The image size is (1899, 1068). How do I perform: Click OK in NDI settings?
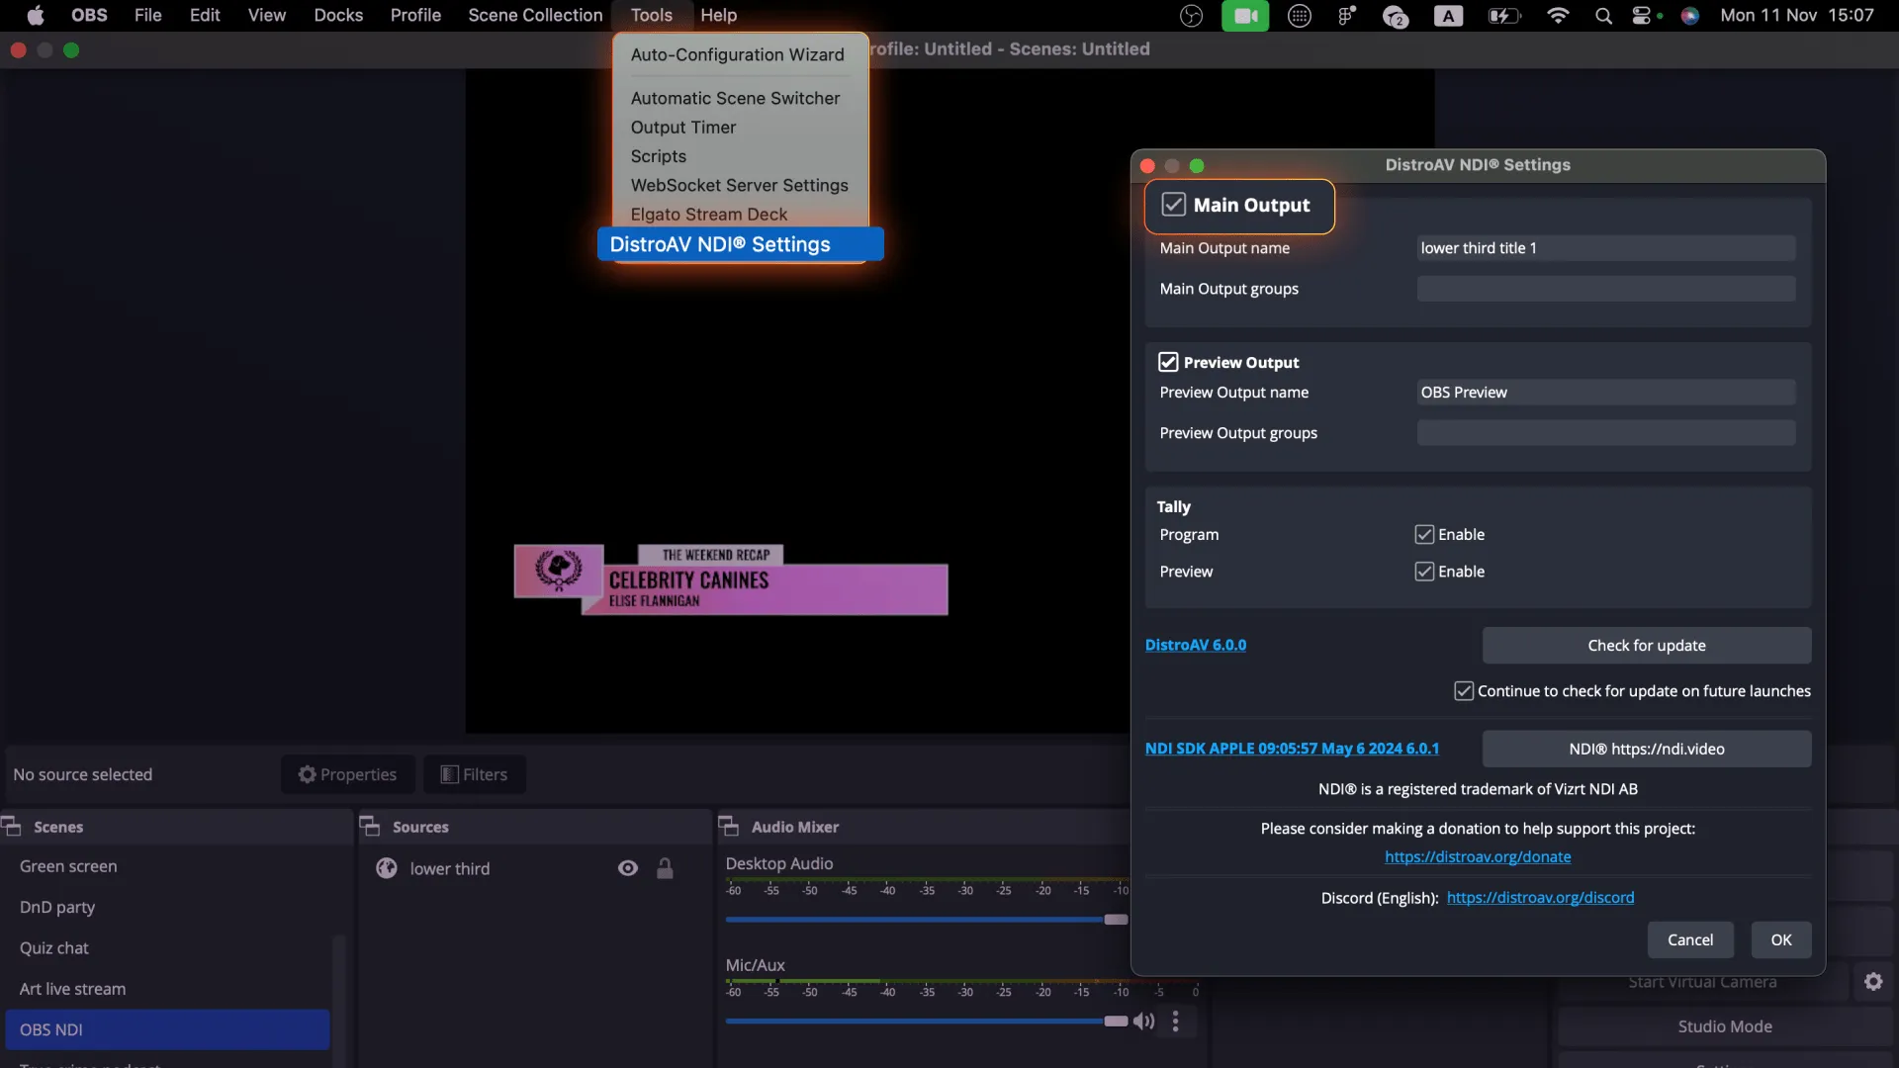[x=1780, y=939]
